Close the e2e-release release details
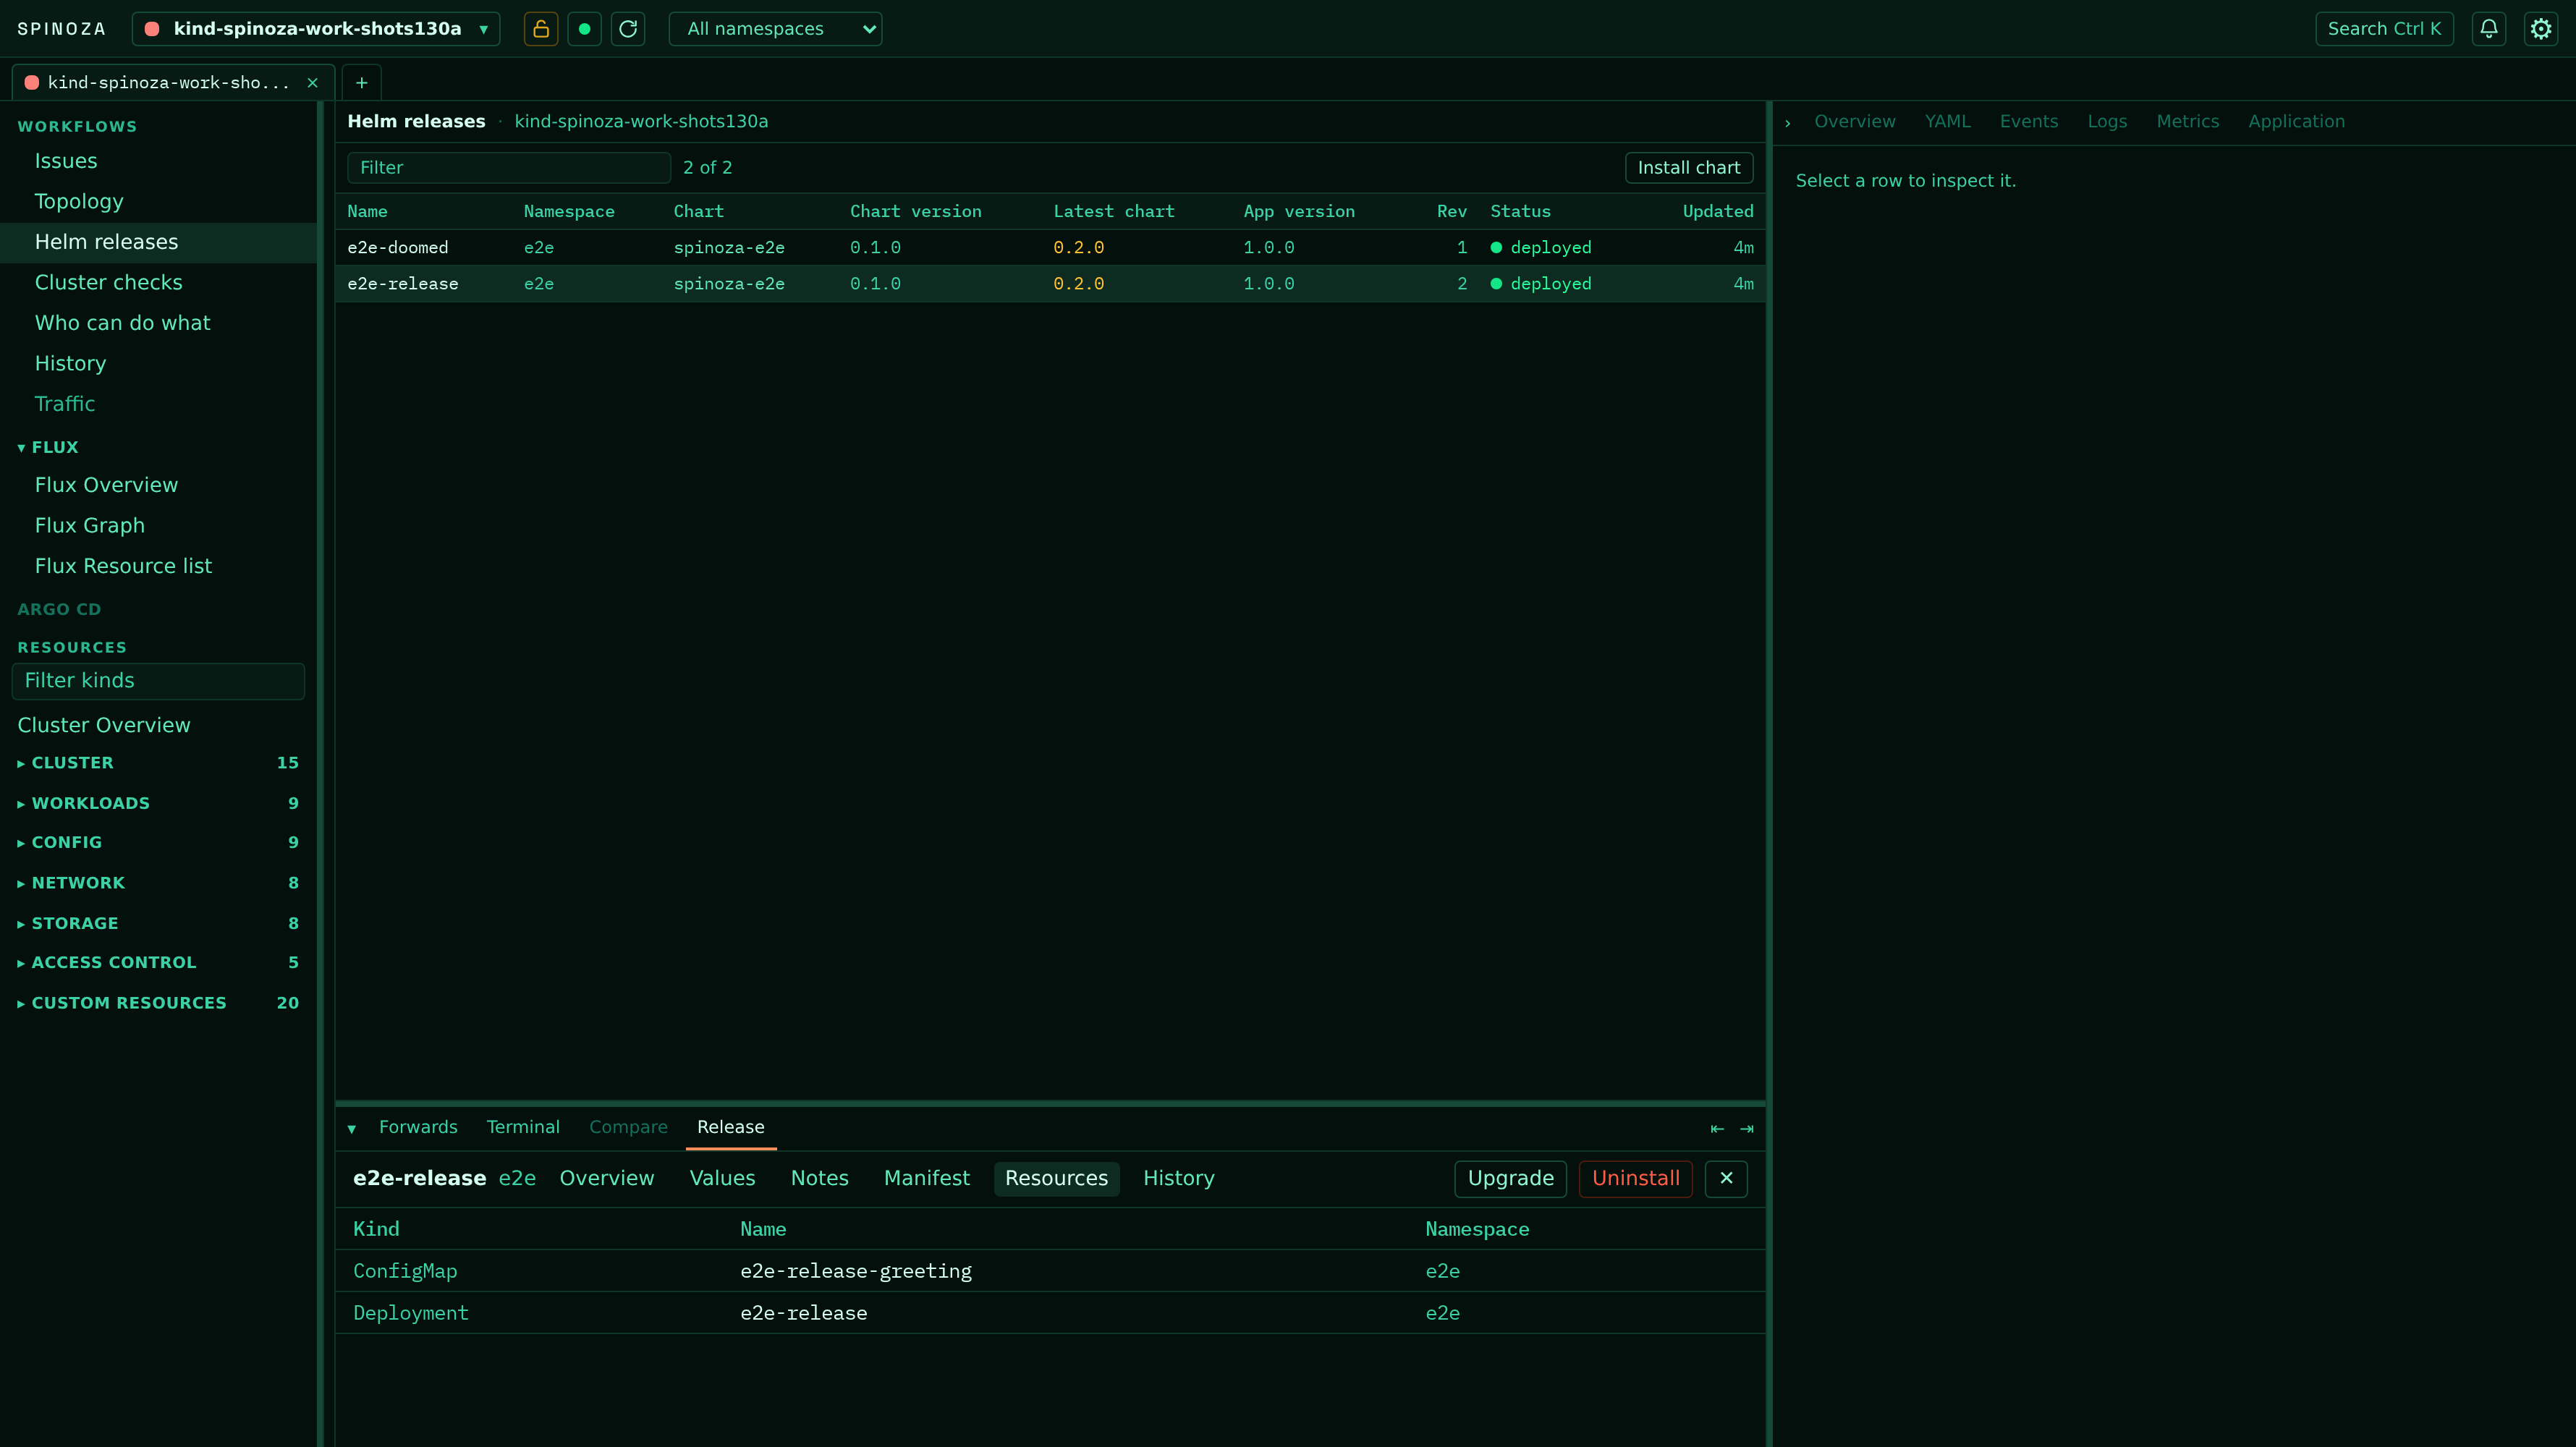 [1726, 1179]
